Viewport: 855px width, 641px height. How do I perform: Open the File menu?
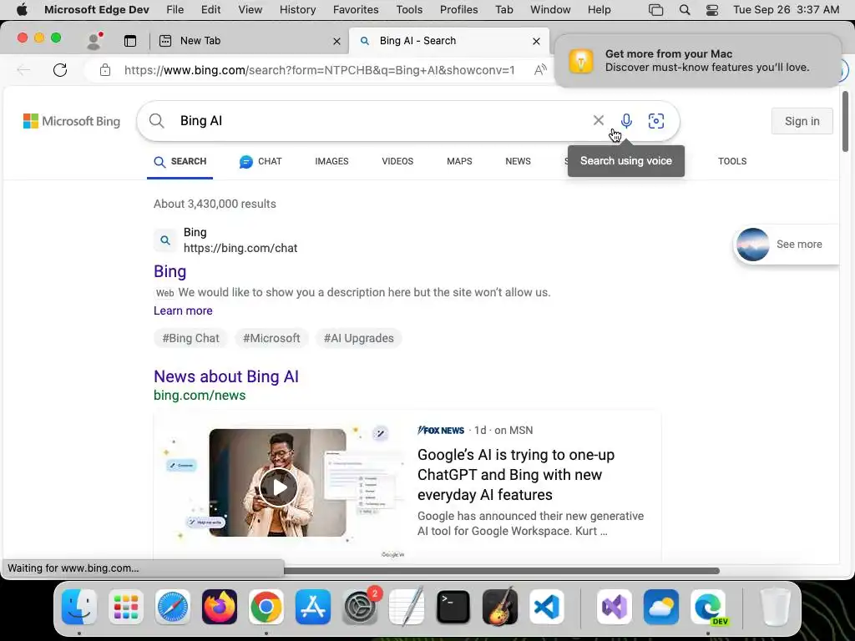[175, 10]
